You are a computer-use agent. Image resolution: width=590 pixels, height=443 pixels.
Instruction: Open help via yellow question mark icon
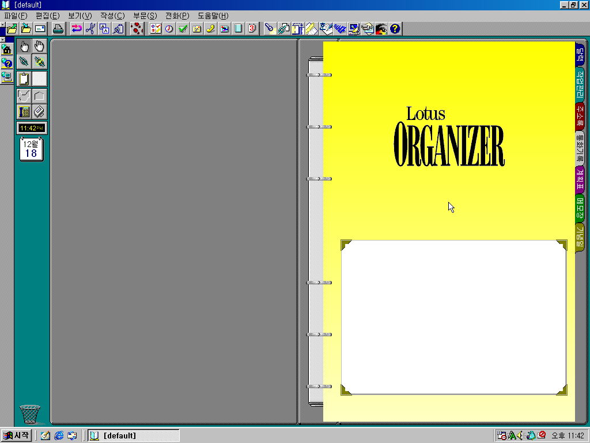[x=395, y=29]
